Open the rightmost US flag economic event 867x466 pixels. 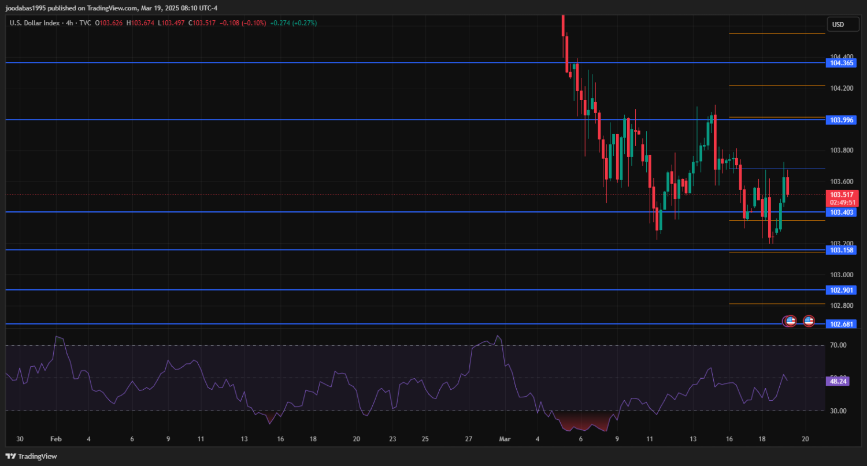tap(809, 320)
